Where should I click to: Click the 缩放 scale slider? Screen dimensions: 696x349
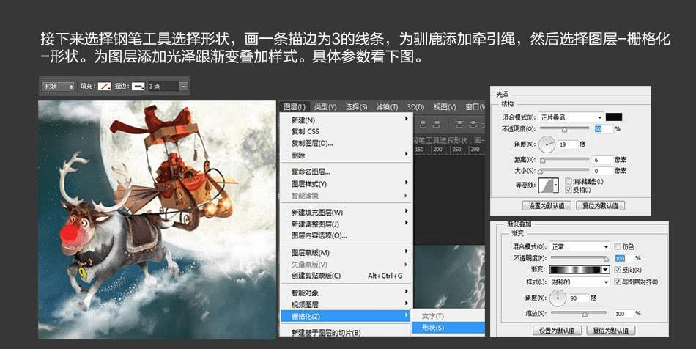(580, 314)
